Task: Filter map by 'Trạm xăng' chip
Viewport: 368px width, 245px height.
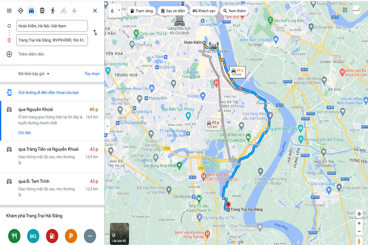Action: point(141,11)
